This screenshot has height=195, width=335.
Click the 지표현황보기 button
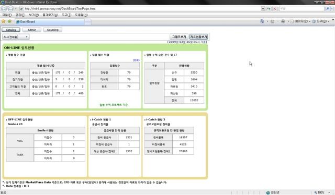coord(199,37)
